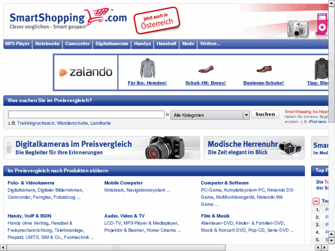
Task: Click the Pop-CD link
Action: 256,230
